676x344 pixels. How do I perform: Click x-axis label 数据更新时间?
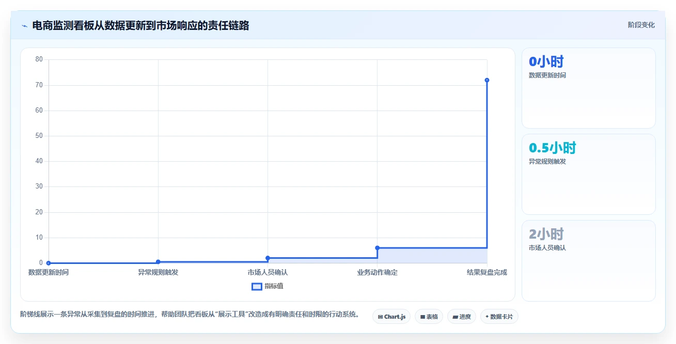49,272
